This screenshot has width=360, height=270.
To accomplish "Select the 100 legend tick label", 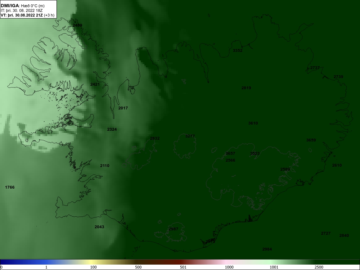I will (x=94, y=267).
